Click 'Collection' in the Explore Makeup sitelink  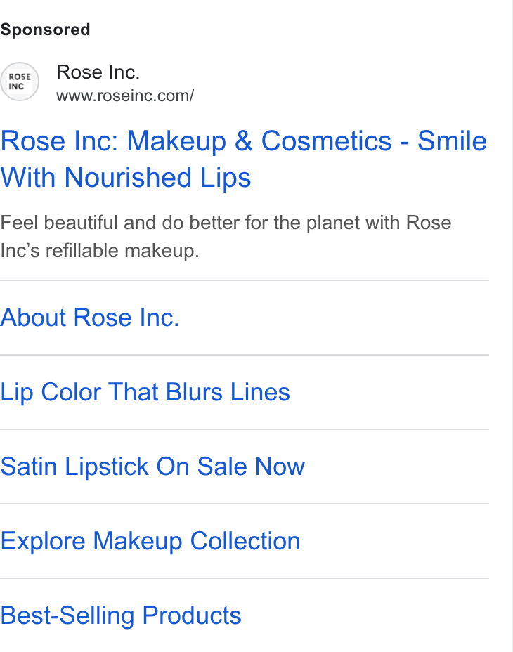tap(245, 541)
